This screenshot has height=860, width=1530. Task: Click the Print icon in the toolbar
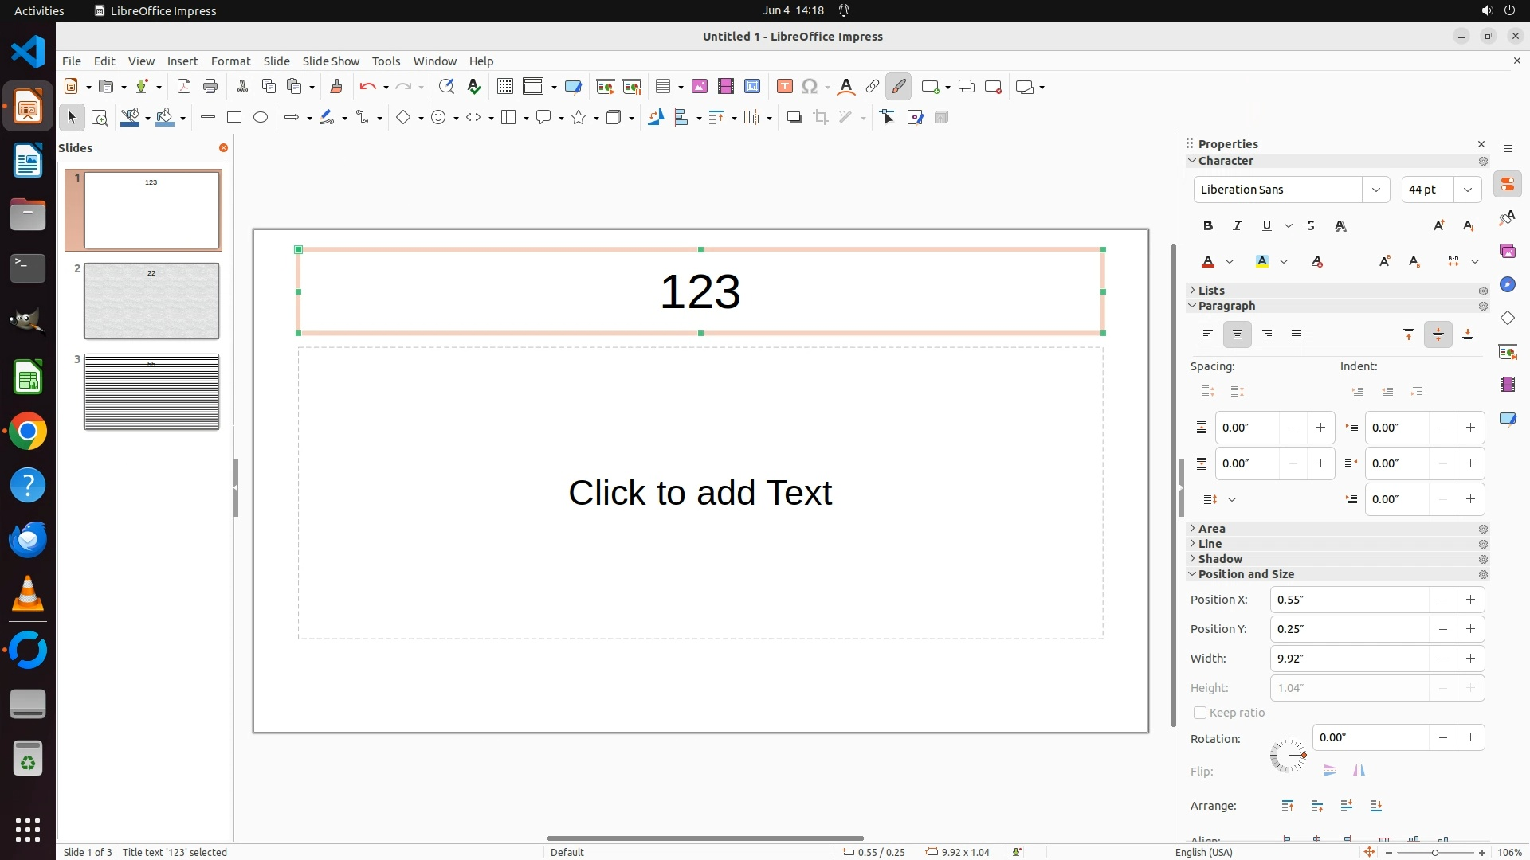click(210, 87)
